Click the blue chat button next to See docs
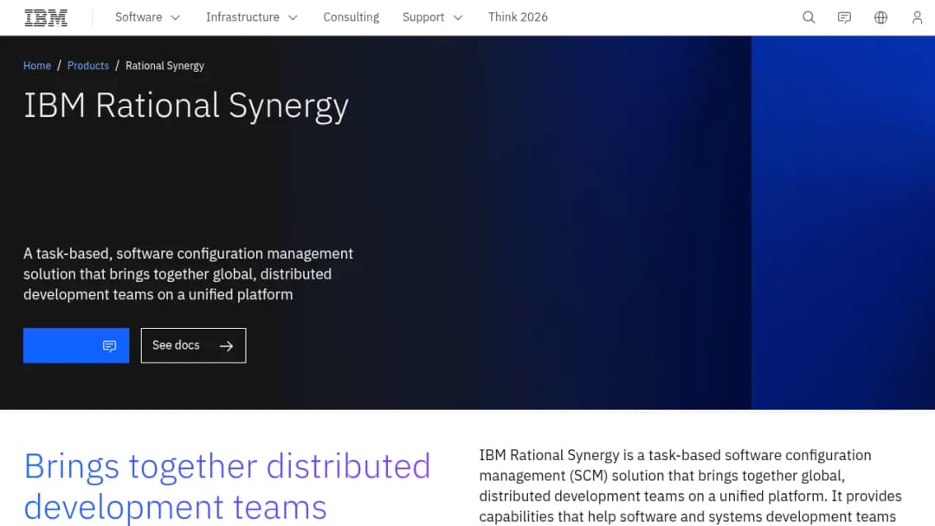Screen dimensions: 935x526 76,345
